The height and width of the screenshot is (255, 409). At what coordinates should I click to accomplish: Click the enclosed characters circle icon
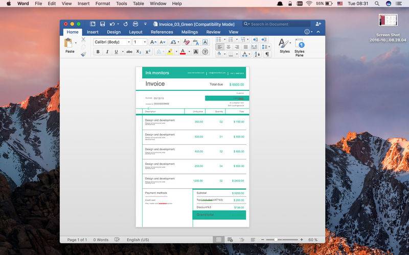(x=206, y=52)
